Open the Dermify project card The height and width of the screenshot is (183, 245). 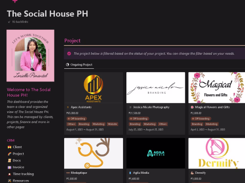tap(217, 161)
